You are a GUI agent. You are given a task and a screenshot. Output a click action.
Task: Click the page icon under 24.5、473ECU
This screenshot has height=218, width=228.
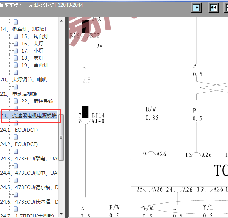pyautogui.click(x=16, y=195)
